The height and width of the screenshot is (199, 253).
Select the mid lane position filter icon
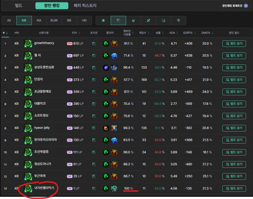pyautogui.click(x=149, y=21)
